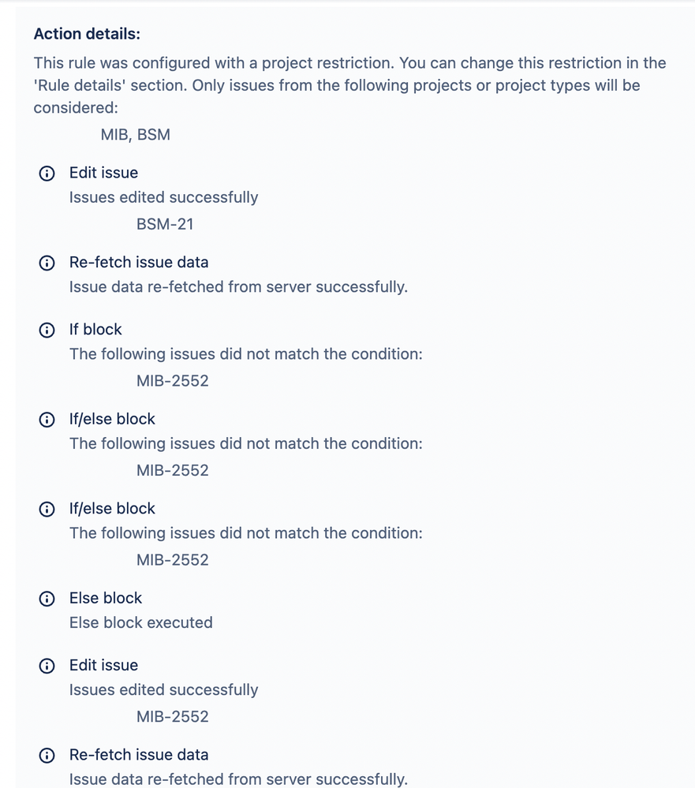
Task: Open MIB-2552 under the first If/else block
Action: click(172, 470)
